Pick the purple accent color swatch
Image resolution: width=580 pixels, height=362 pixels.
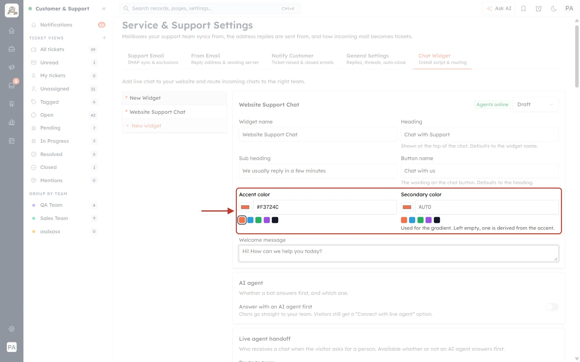point(267,220)
